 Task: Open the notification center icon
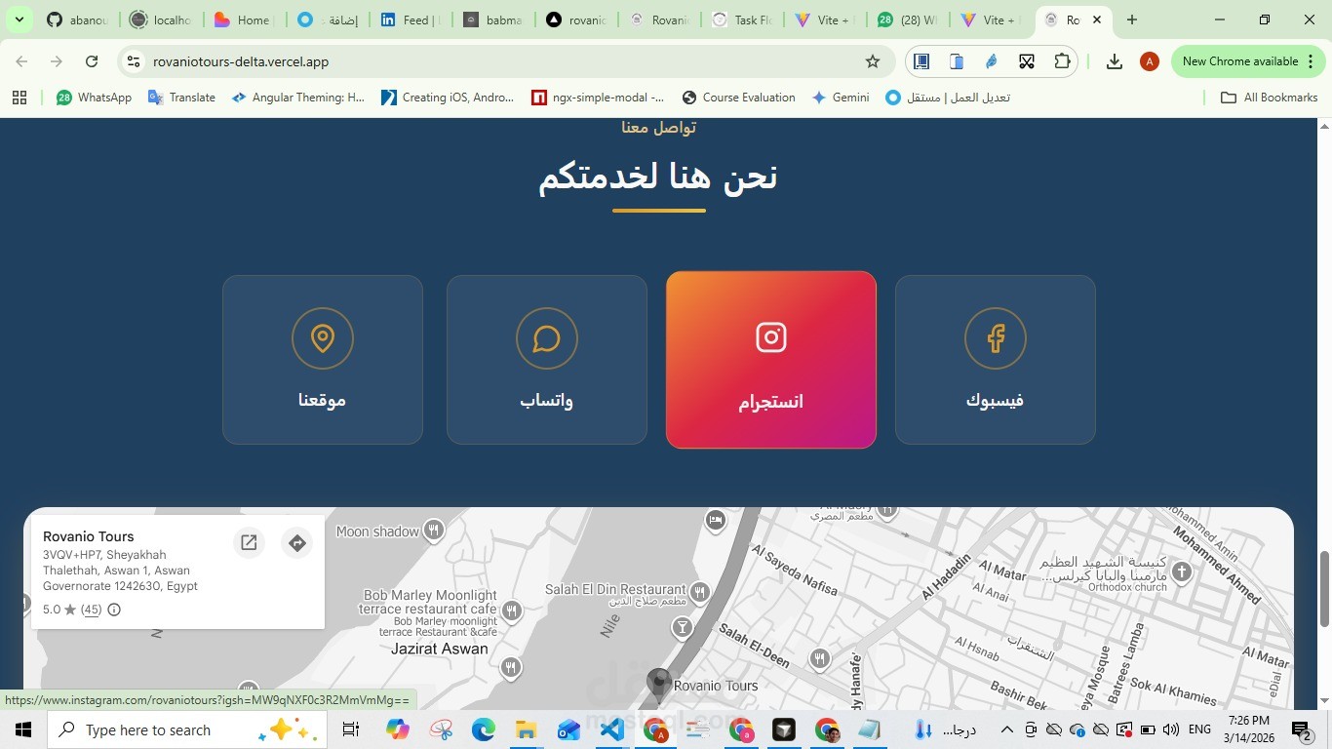click(1303, 729)
